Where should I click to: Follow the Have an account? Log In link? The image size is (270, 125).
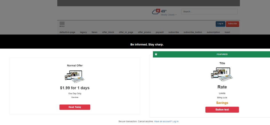click(x=166, y=121)
